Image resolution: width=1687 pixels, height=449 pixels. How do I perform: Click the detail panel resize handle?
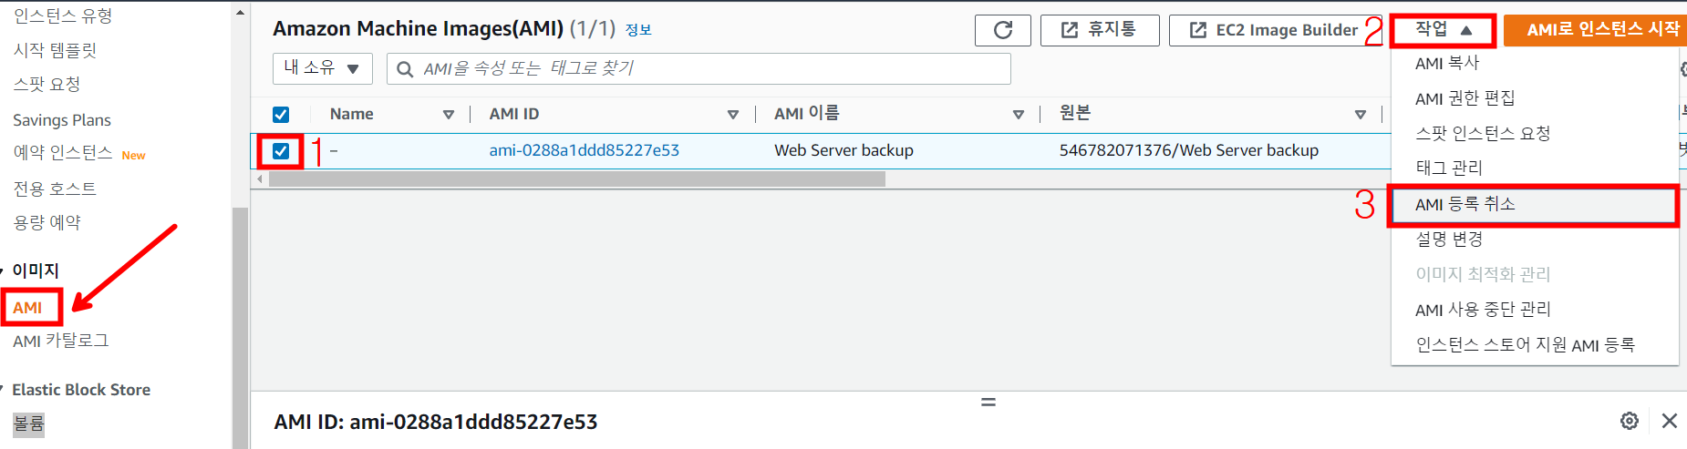988,402
